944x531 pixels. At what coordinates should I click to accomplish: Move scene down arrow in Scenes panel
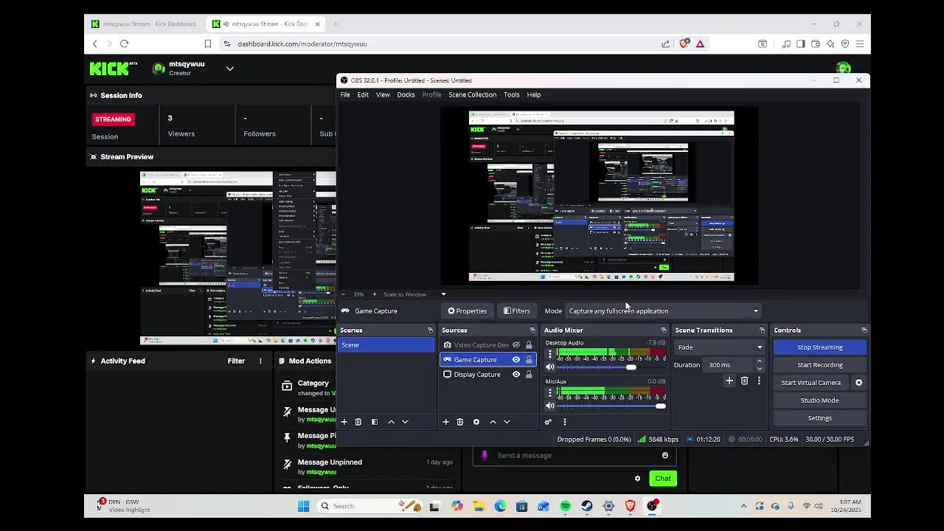[x=405, y=422]
